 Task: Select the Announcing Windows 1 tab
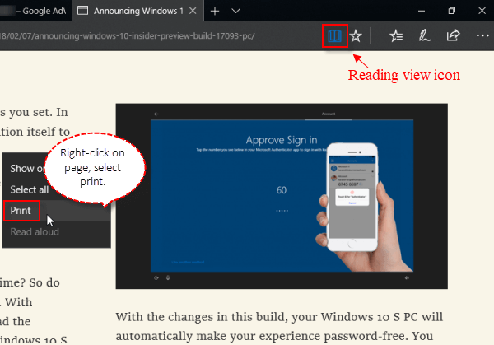click(x=138, y=11)
